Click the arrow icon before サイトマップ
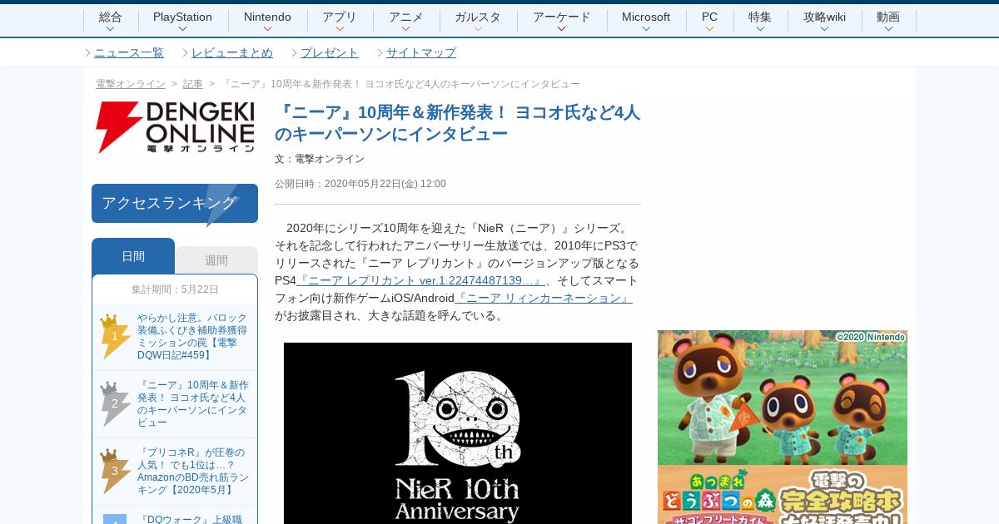This screenshot has height=524, width=999. point(380,52)
